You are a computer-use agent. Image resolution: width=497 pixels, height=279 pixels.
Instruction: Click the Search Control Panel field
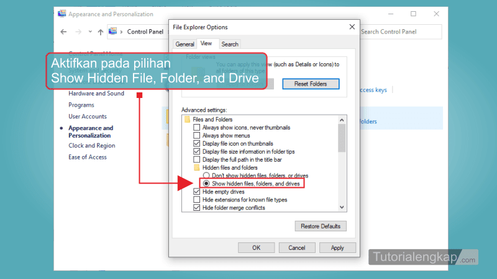(x=400, y=32)
